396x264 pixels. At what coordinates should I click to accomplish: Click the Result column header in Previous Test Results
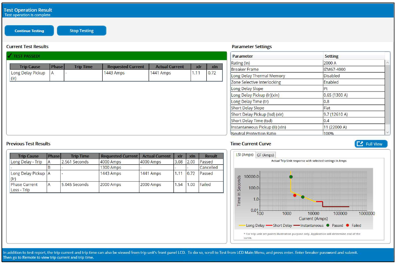coord(211,156)
